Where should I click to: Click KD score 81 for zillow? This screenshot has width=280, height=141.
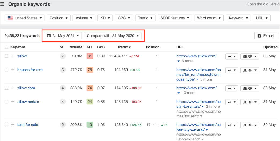pyautogui.click(x=90, y=56)
